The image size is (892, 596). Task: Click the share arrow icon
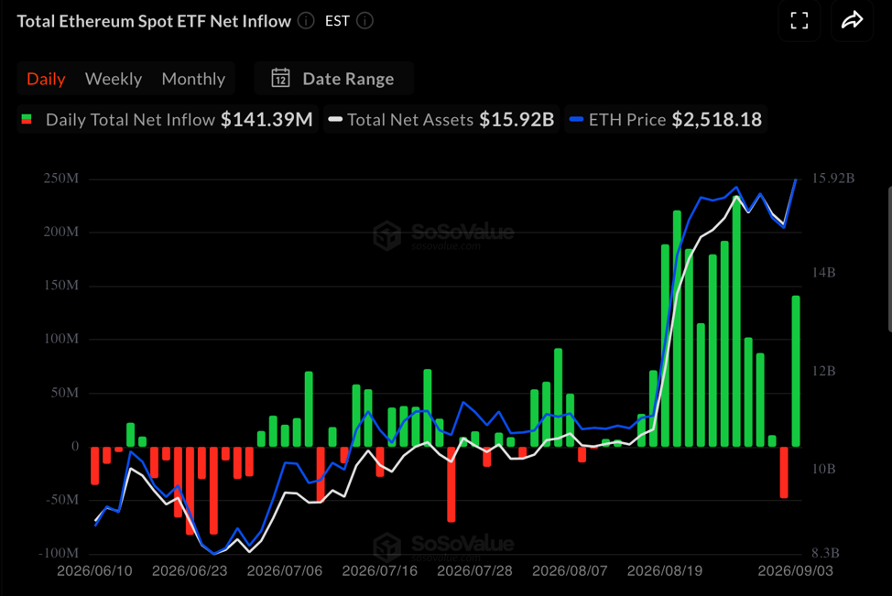852,20
